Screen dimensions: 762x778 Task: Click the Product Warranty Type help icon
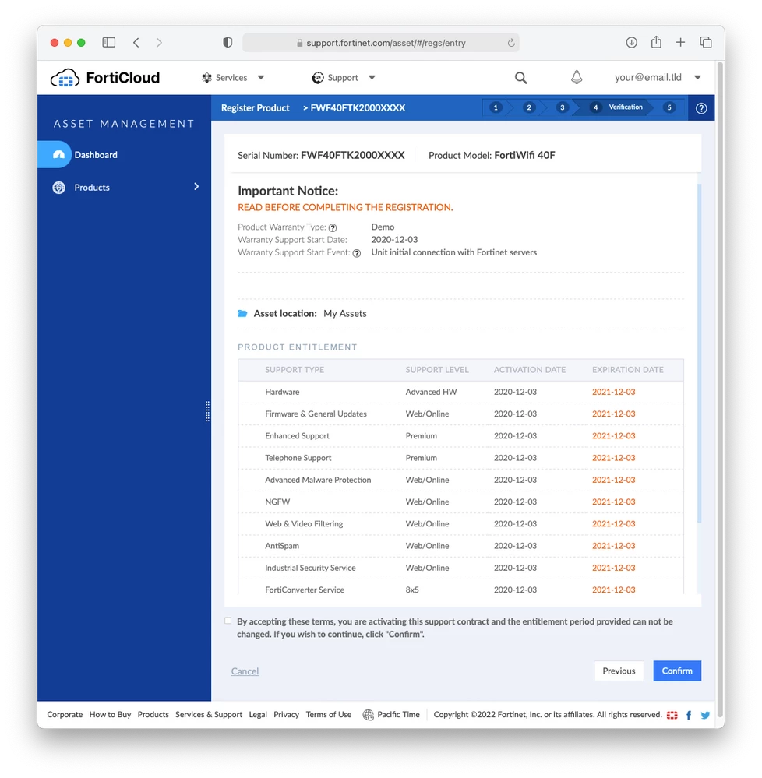click(x=333, y=227)
